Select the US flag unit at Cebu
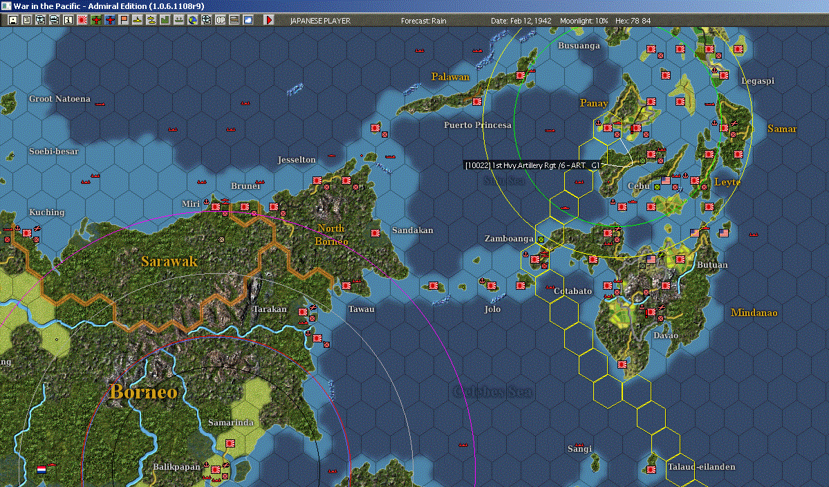829x487 pixels. click(666, 181)
